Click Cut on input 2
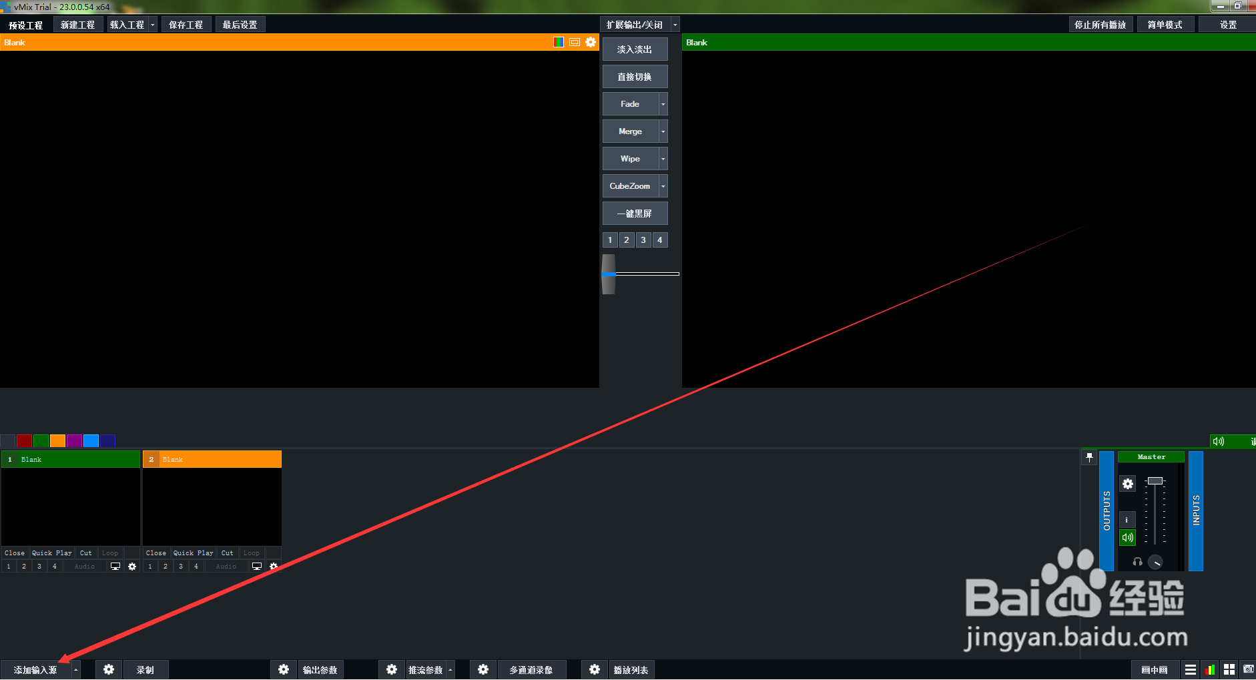Image resolution: width=1256 pixels, height=680 pixels. point(228,553)
